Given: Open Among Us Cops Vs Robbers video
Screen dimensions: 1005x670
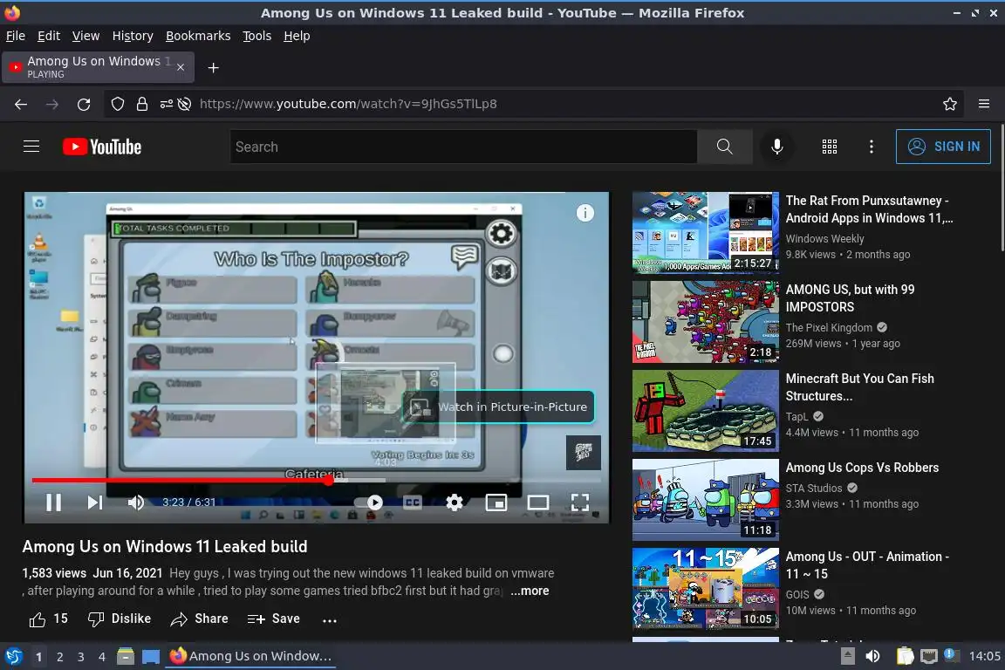Looking at the screenshot, I should click(x=862, y=468).
